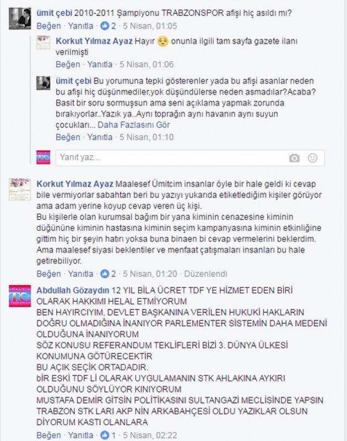Open Abdullah Gözaydın's profile name link
This screenshot has width=347, height=441.
[x=73, y=290]
